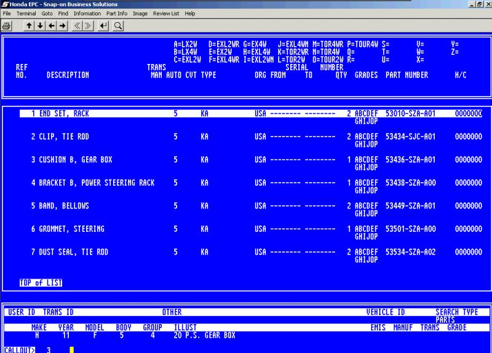Select the END SET, RACK row

[x=251, y=114]
